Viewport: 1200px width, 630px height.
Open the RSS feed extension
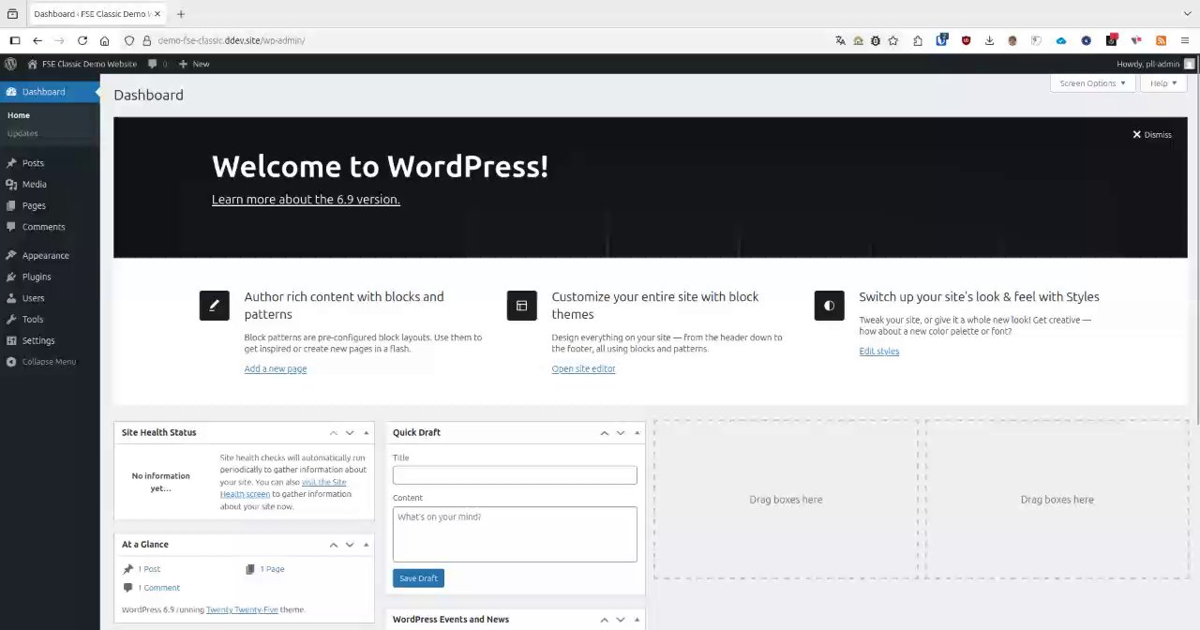[x=1161, y=40]
